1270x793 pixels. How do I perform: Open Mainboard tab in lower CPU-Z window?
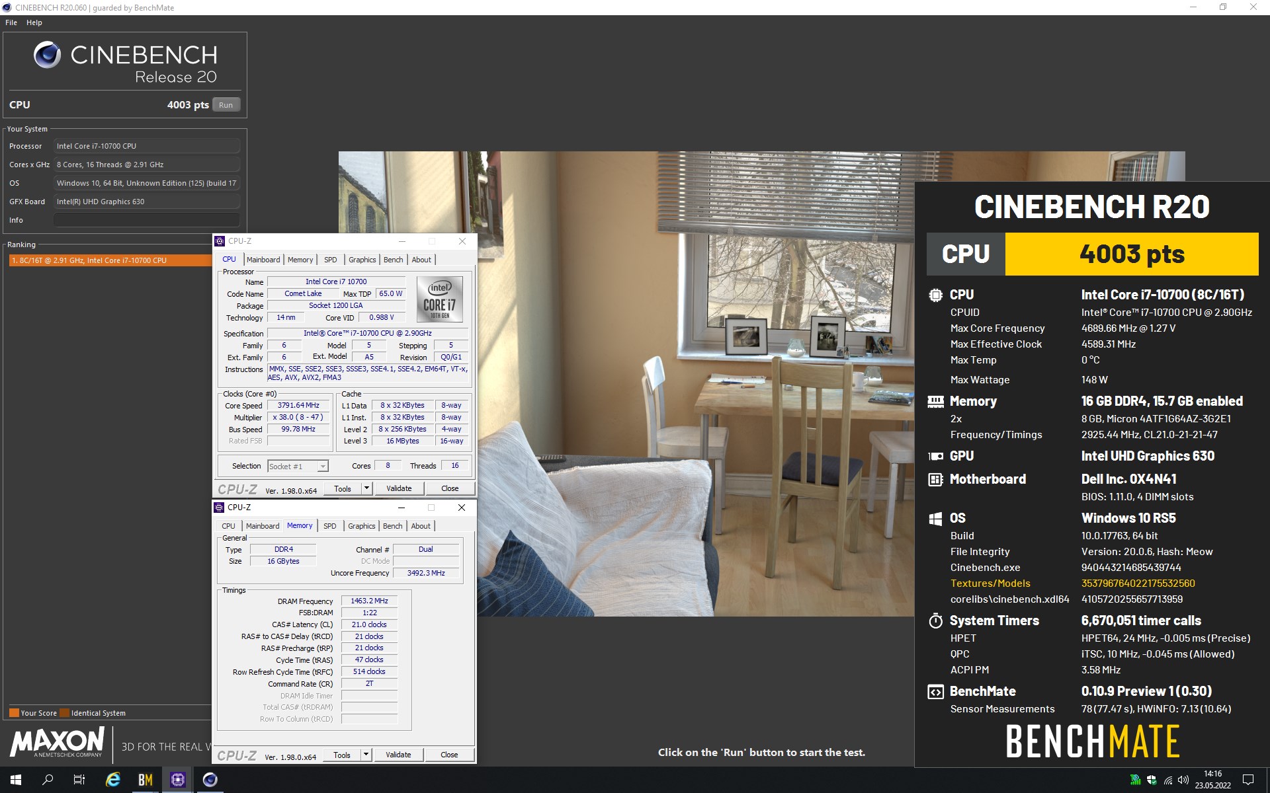263,526
